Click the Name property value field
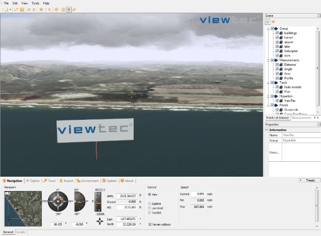 pyautogui.click(x=301, y=135)
